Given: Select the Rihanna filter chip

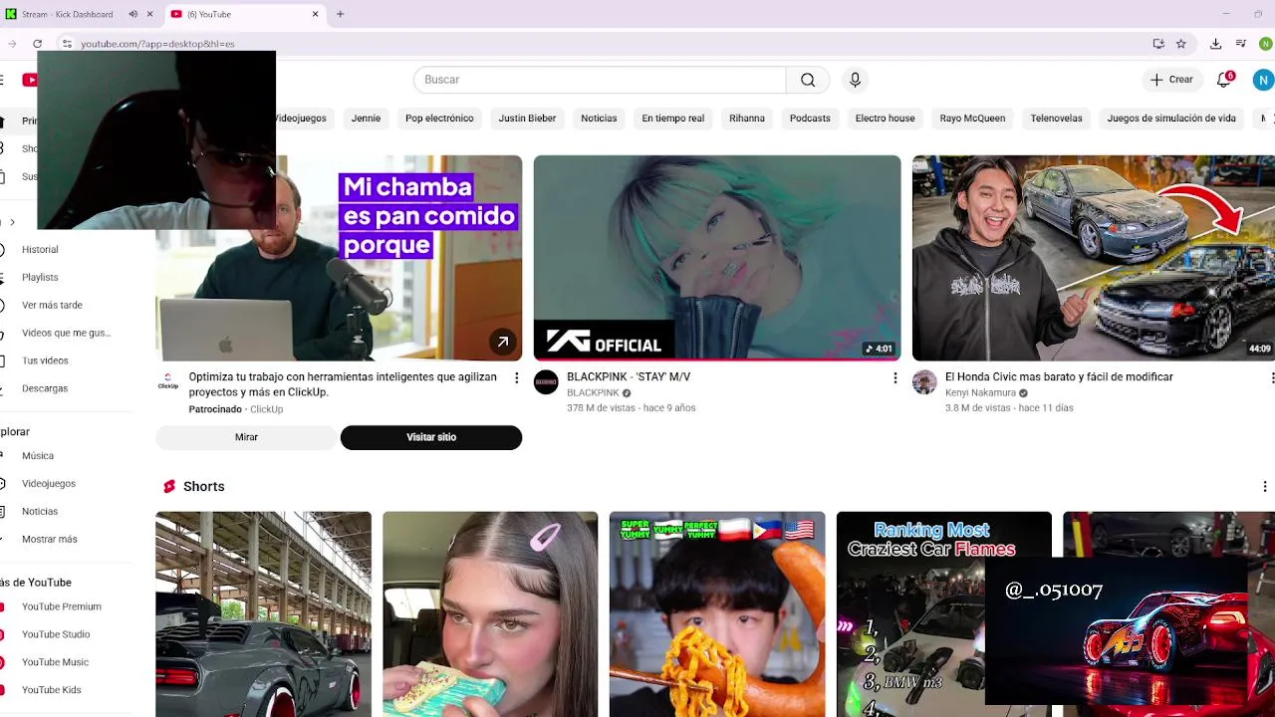Looking at the screenshot, I should [x=747, y=119].
